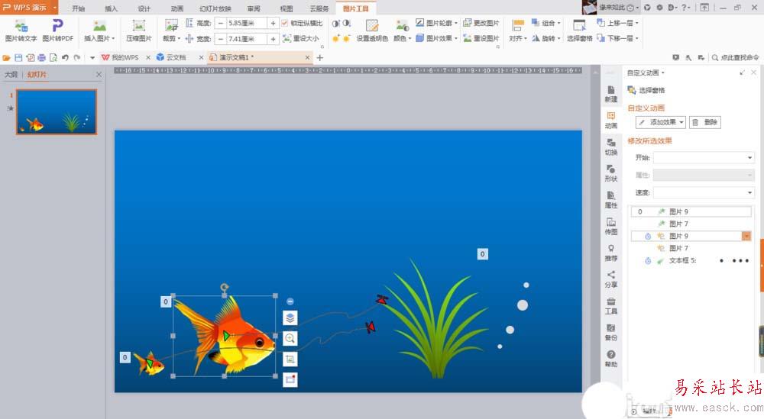Click the 推荐 (recommend) sidebar icon

pyautogui.click(x=611, y=253)
